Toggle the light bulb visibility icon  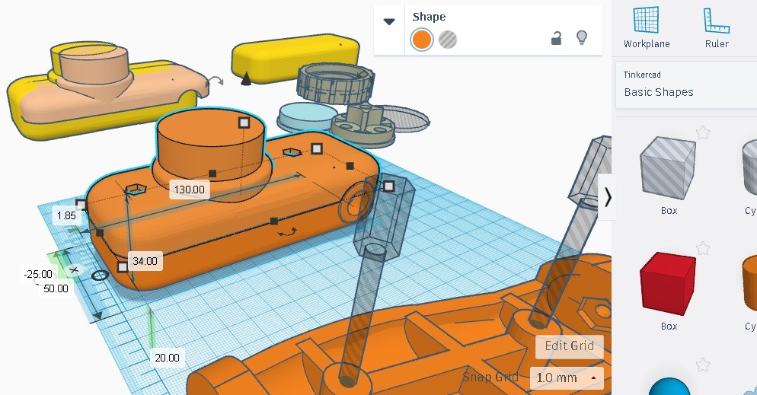coord(582,37)
